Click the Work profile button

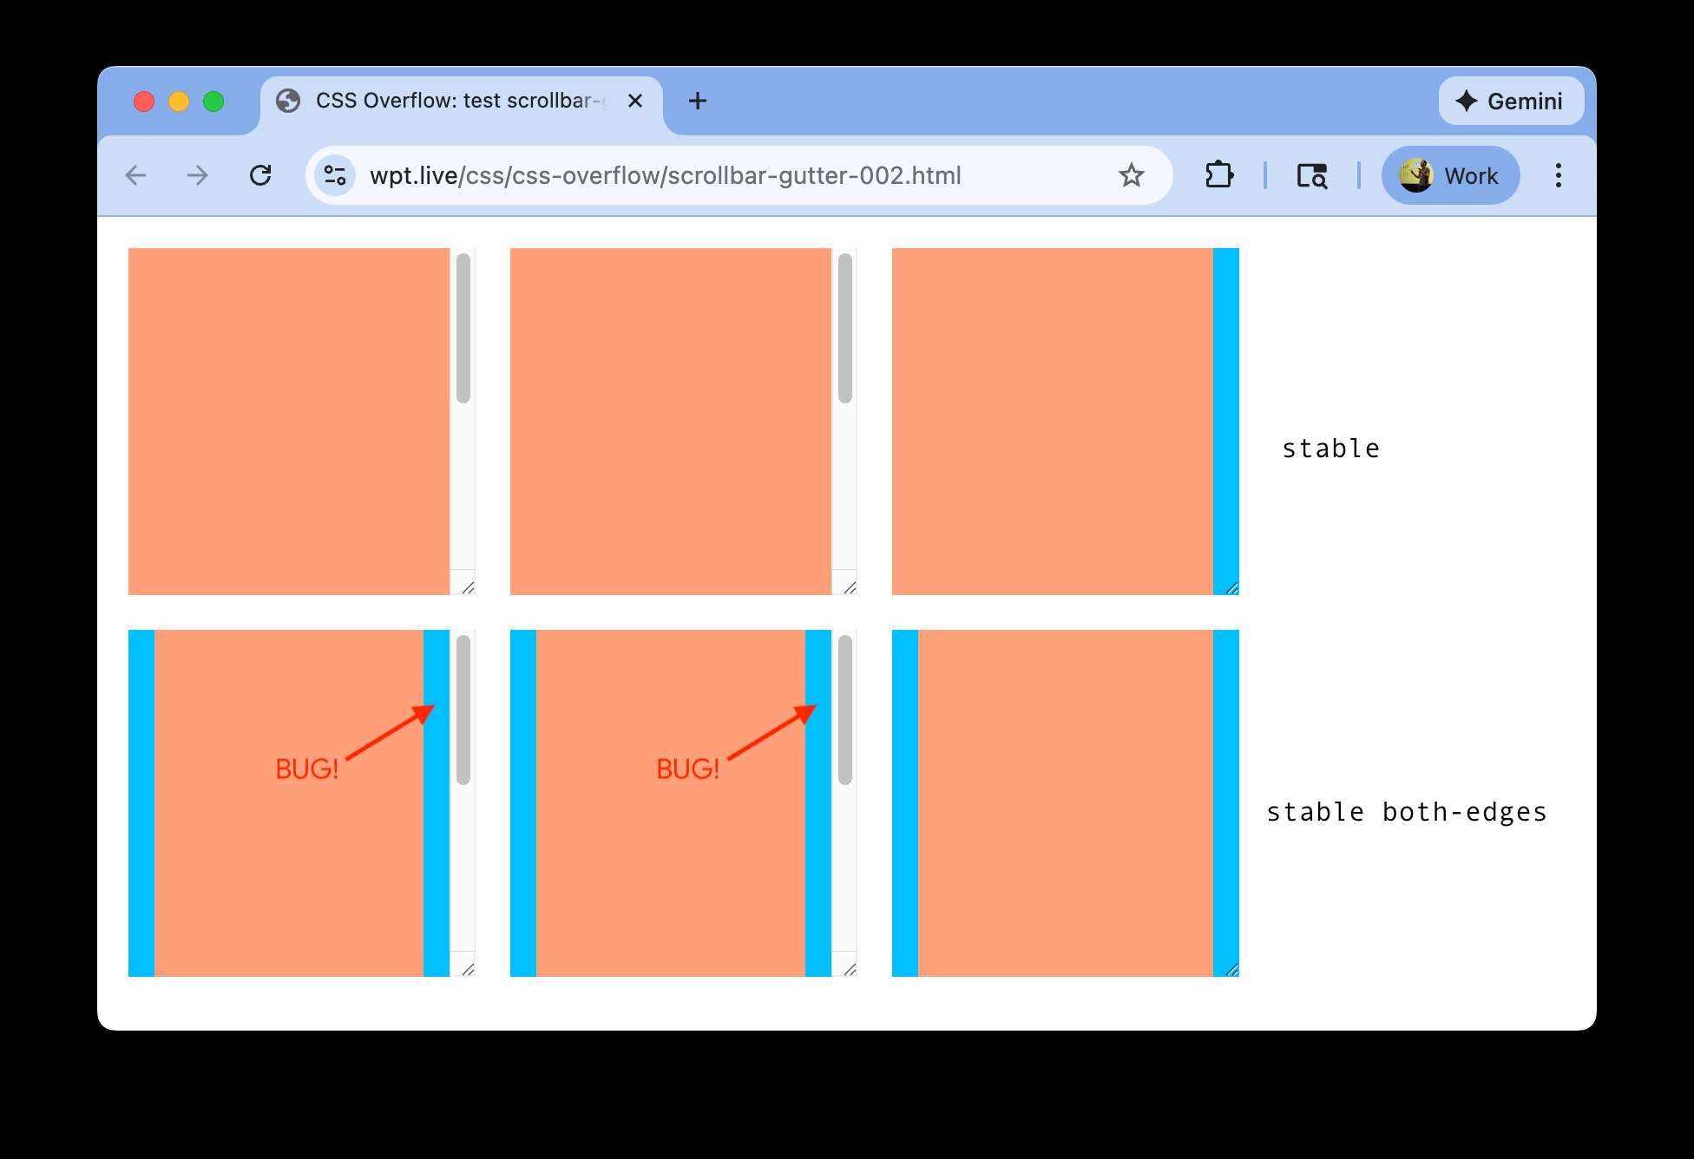click(x=1450, y=176)
